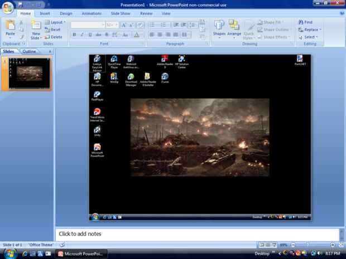This screenshot has height=259, width=346.
Task: Click Replace in Editing group
Action: [x=310, y=30]
